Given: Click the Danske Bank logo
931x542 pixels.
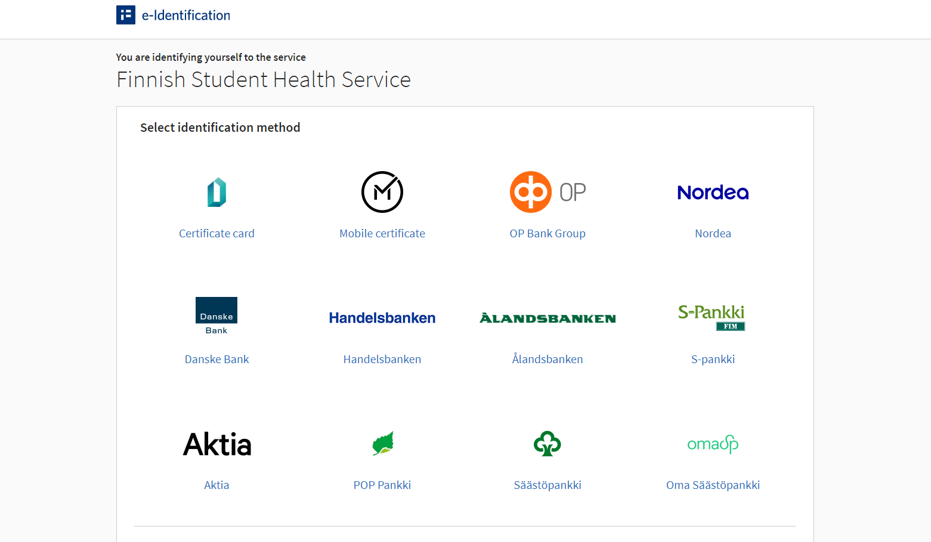Looking at the screenshot, I should (x=216, y=316).
